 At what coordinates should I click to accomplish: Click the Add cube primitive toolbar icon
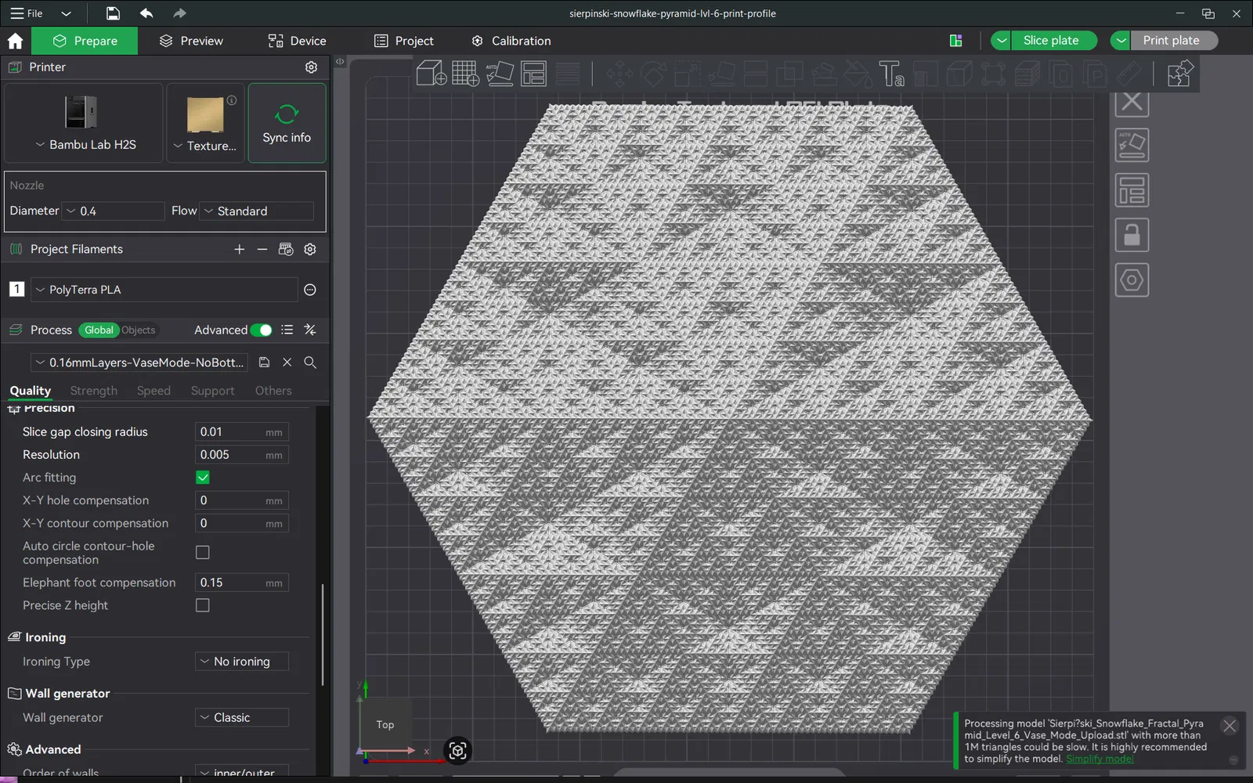click(x=431, y=74)
